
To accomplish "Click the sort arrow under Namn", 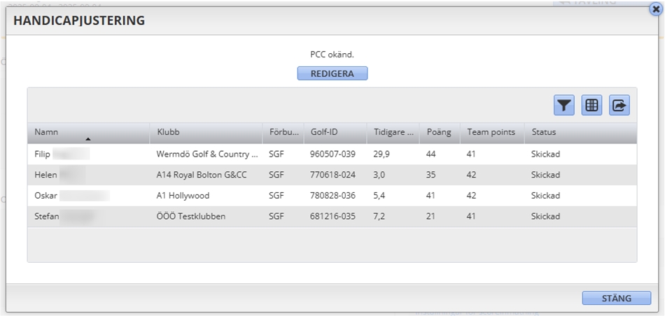I will [x=87, y=139].
